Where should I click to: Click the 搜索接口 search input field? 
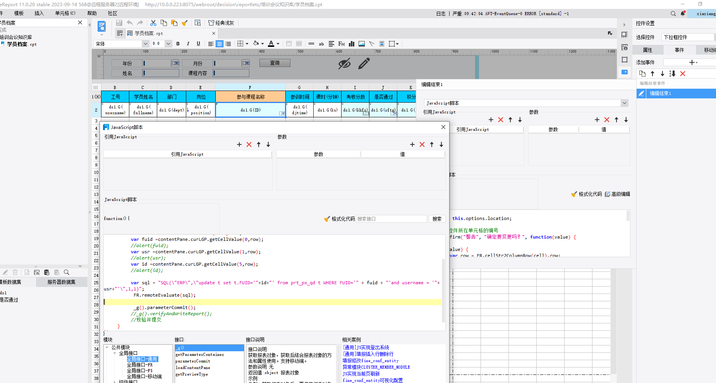pos(391,219)
